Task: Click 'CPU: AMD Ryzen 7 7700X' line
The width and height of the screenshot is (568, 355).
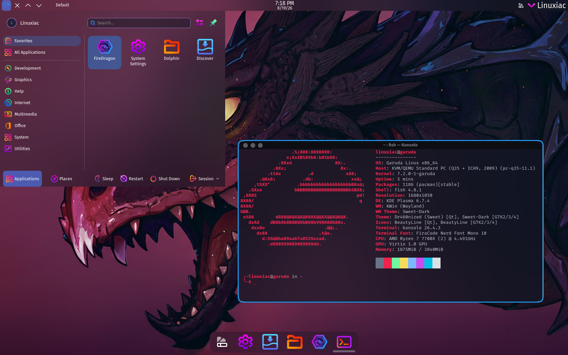Action: coord(426,239)
